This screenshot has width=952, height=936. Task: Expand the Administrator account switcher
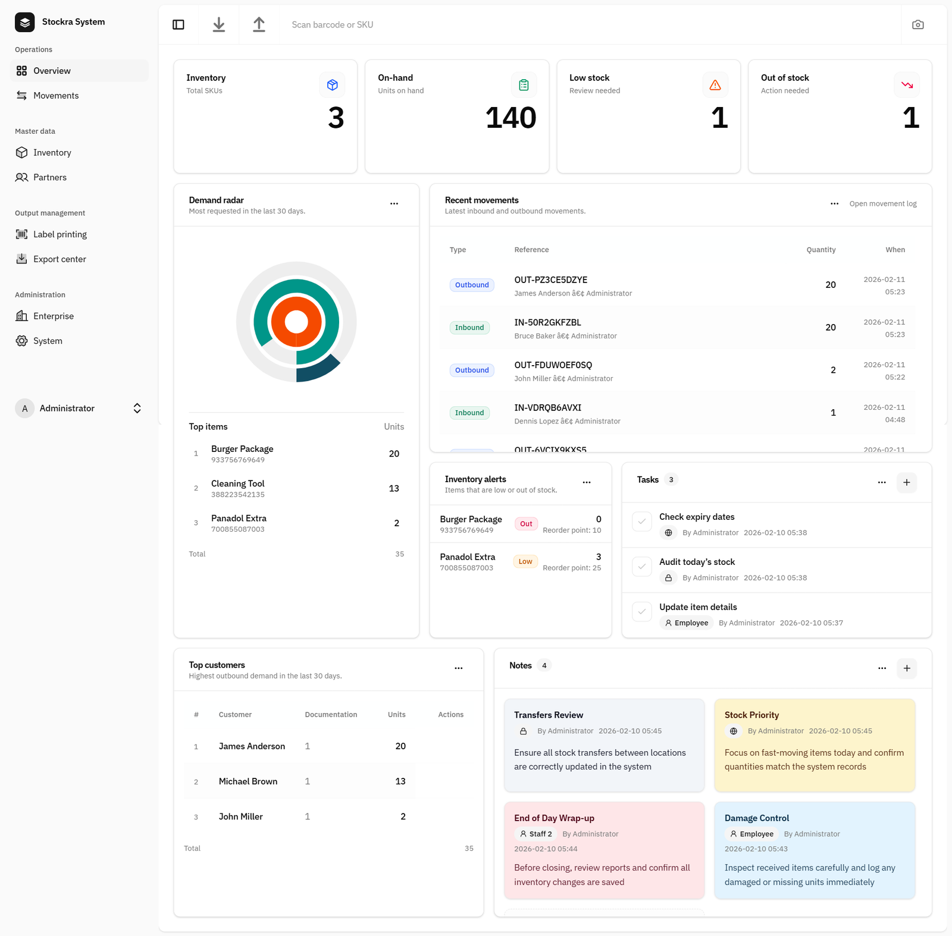click(x=137, y=408)
